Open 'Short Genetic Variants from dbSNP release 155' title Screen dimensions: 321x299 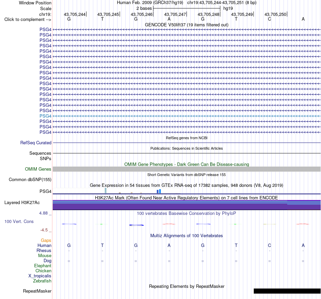[x=187, y=175]
